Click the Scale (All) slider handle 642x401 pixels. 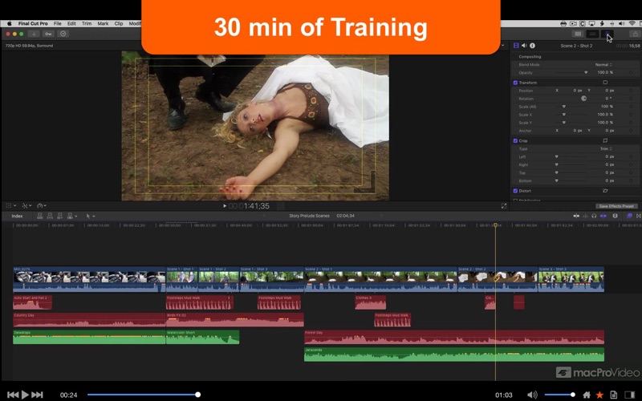tap(564, 107)
